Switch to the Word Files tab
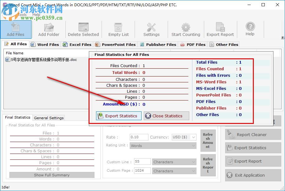 (x=45, y=44)
